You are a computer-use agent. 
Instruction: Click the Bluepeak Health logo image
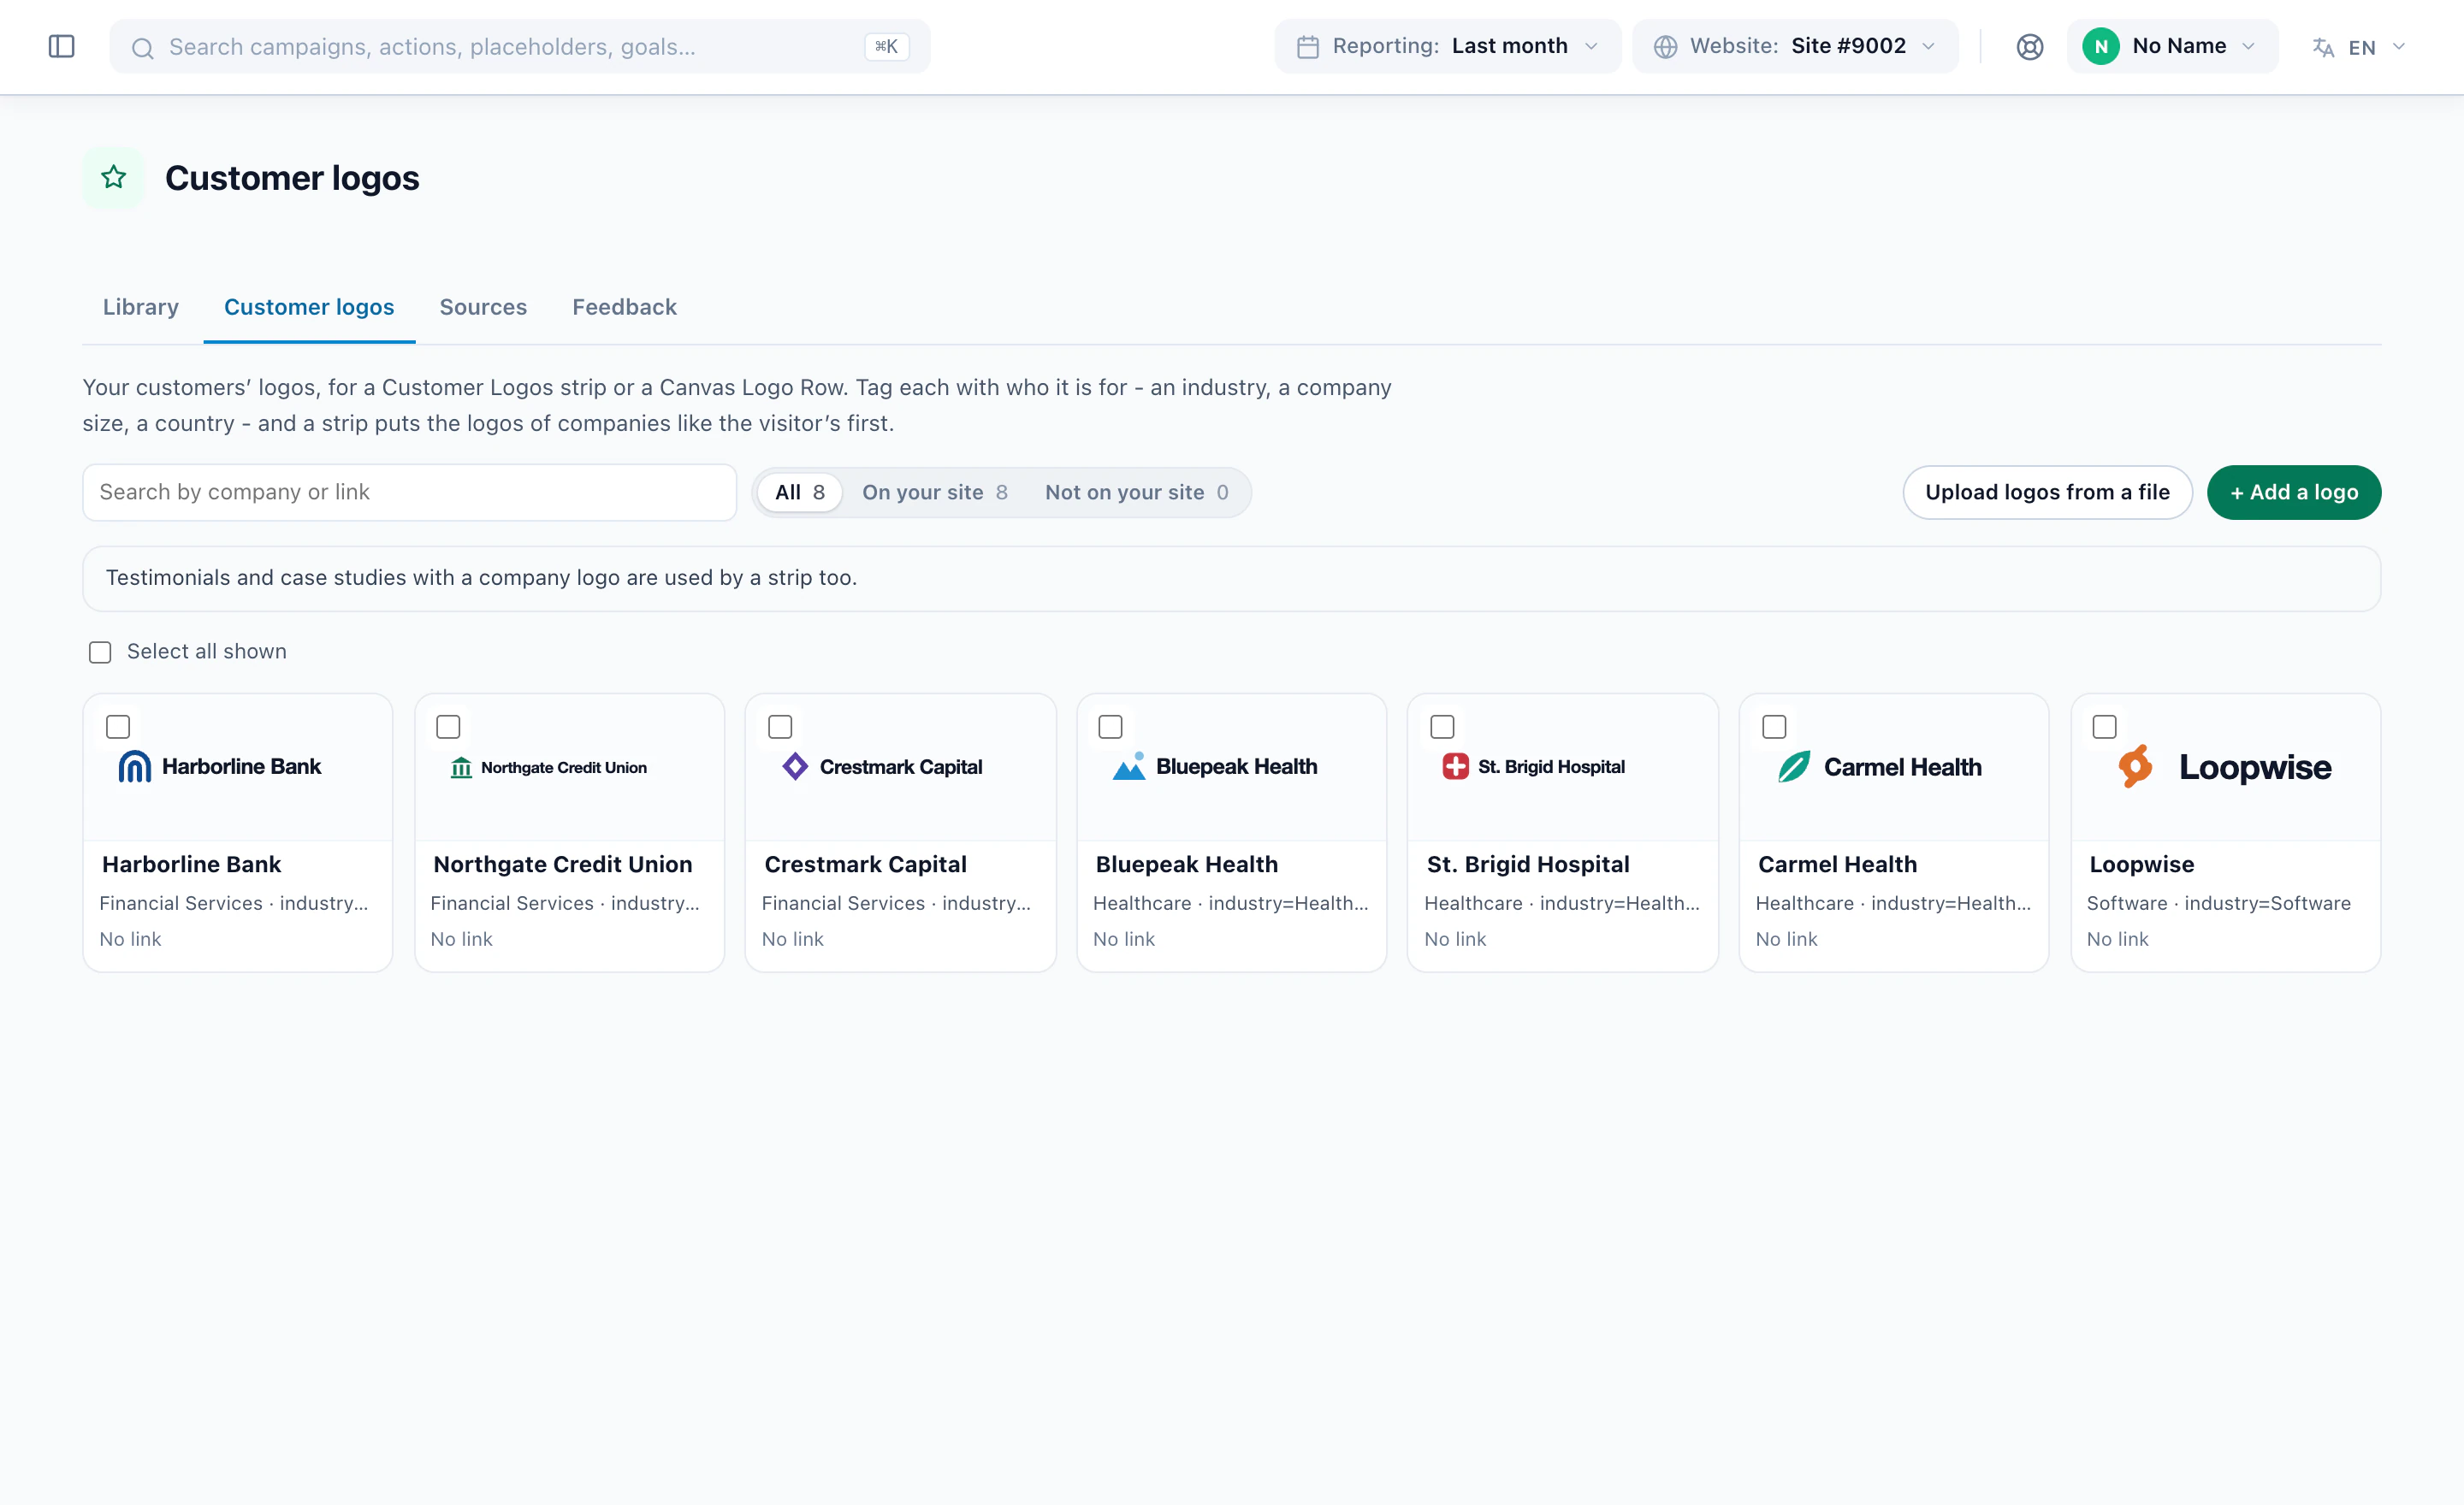[x=1215, y=766]
